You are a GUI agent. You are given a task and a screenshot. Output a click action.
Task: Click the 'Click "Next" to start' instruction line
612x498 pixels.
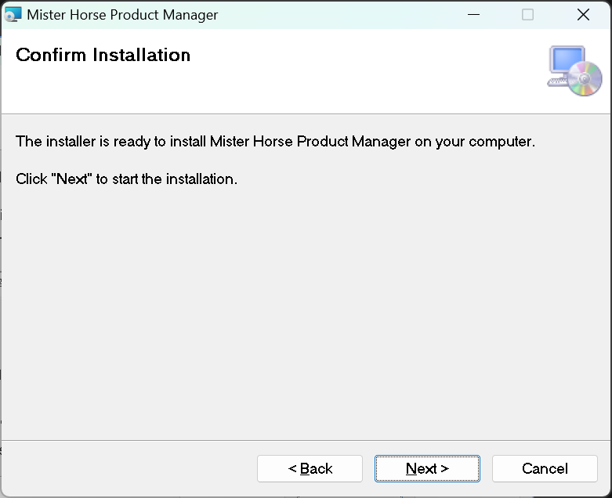pyautogui.click(x=126, y=179)
